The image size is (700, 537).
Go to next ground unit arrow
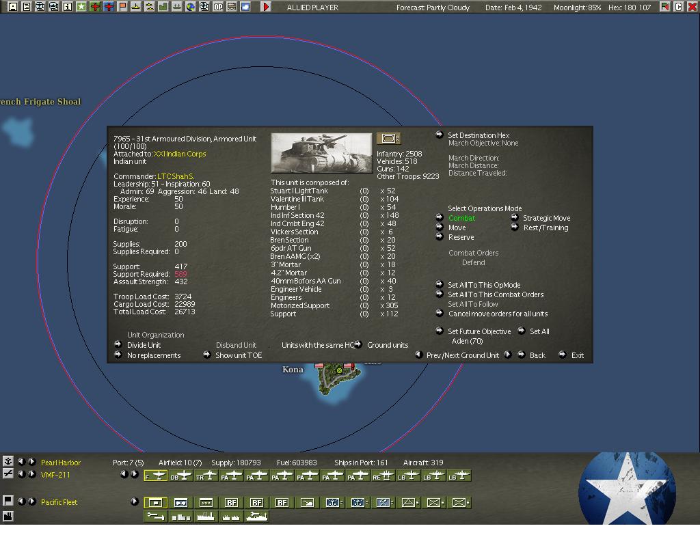point(508,355)
